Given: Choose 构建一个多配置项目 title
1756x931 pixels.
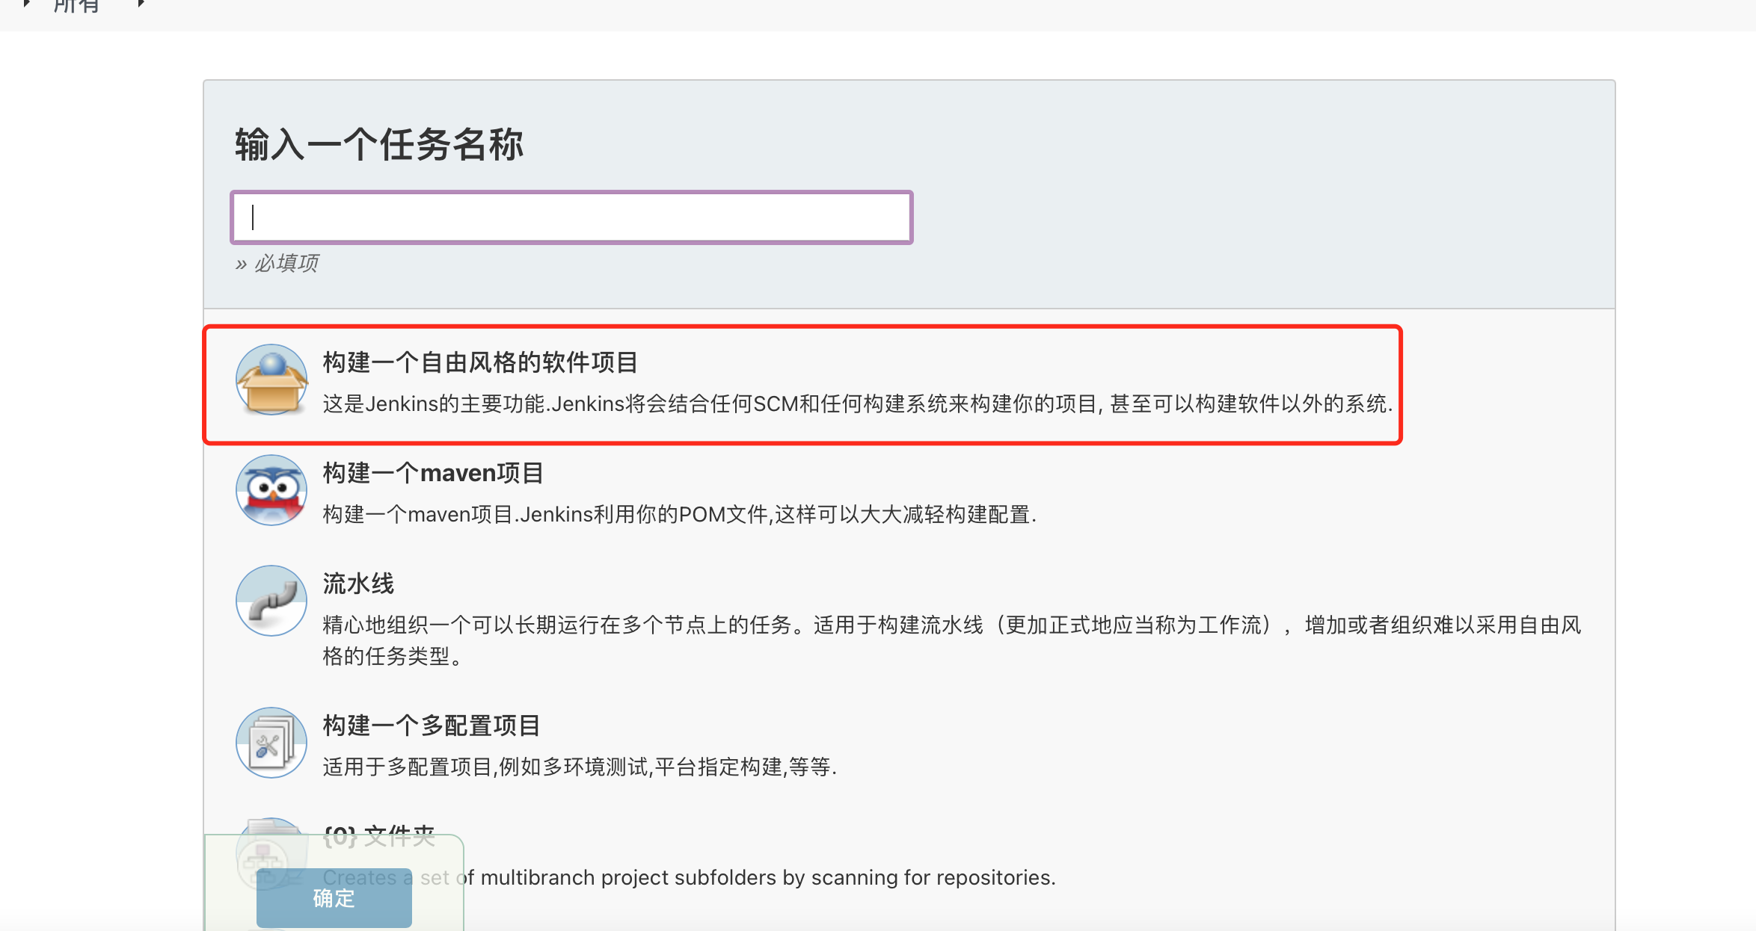Looking at the screenshot, I should 432,726.
